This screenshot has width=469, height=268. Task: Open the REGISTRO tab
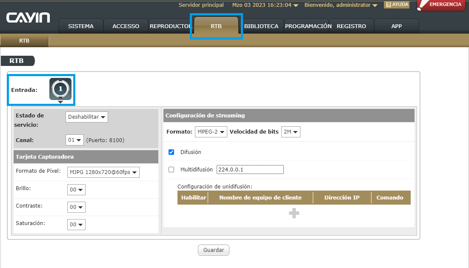[352, 26]
